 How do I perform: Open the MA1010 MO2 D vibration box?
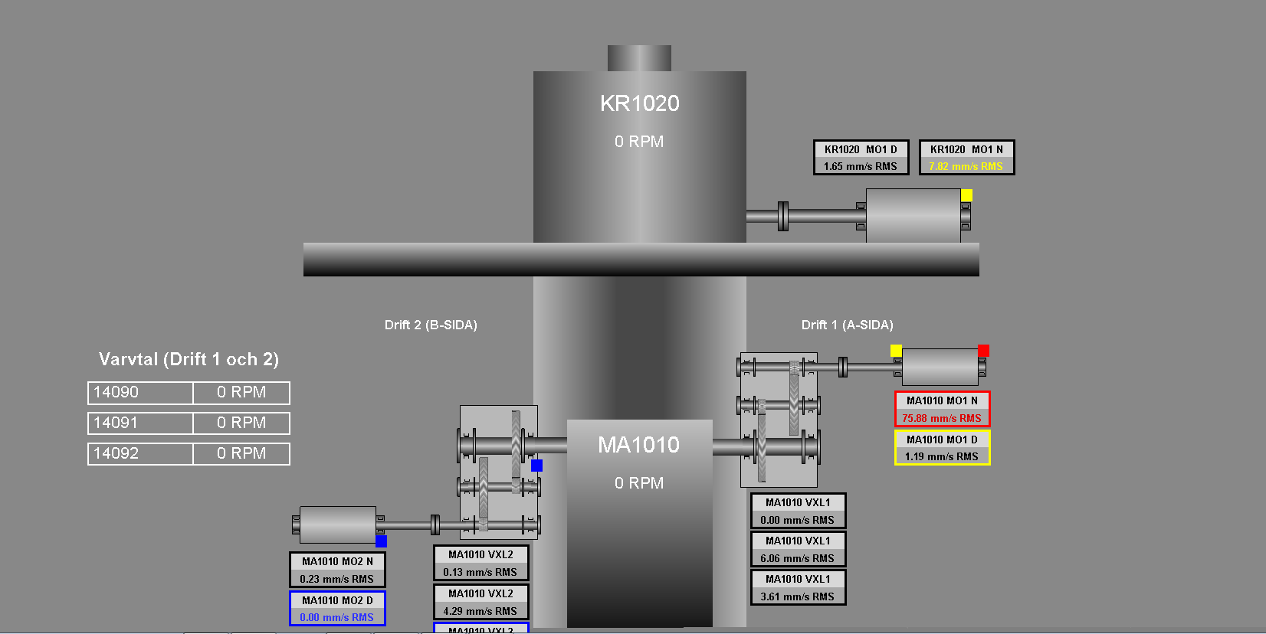click(337, 608)
